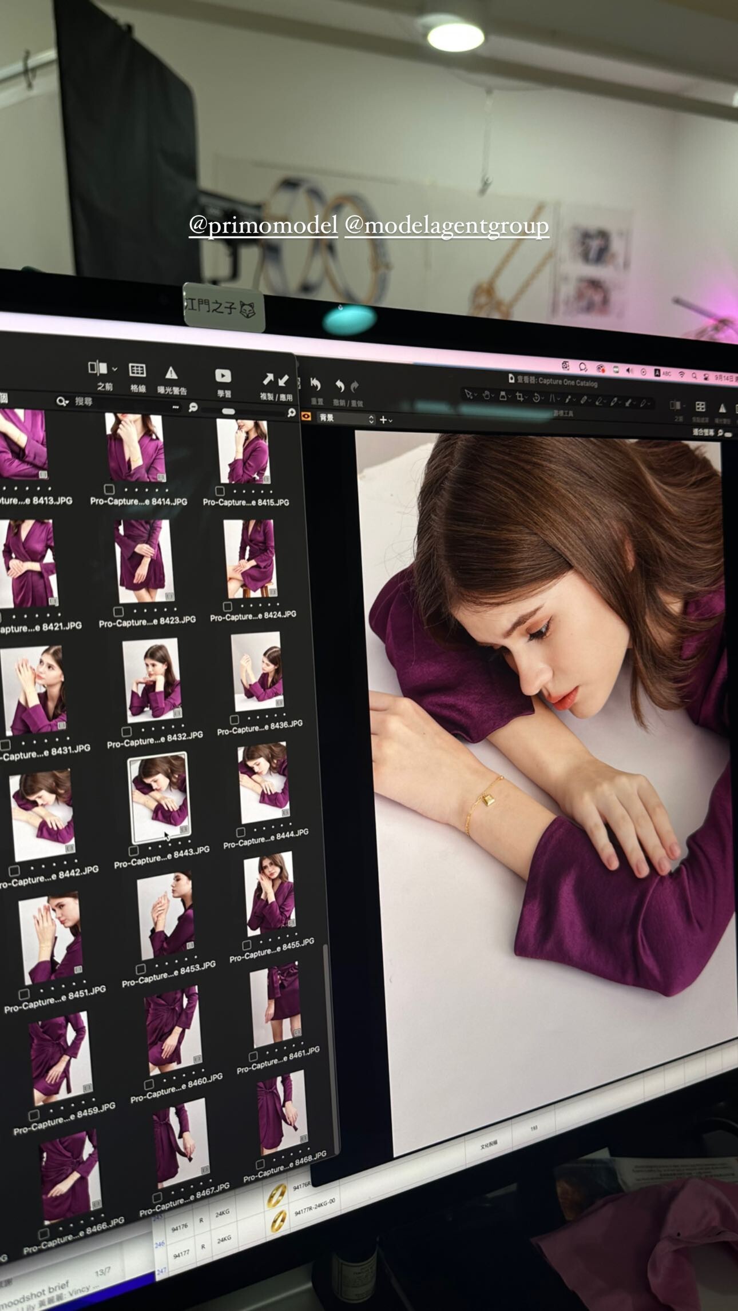
Task: Tick the checkbox for Pro-Capture 8444.JPG
Action: pos(240,832)
